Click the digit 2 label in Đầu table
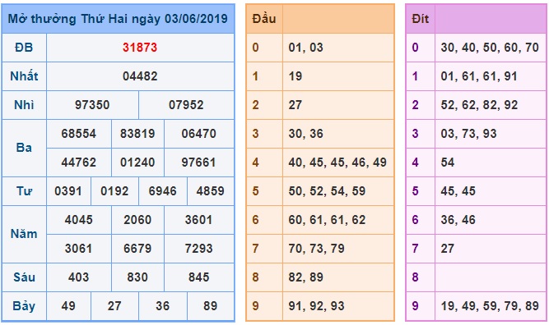Image resolution: width=549 pixels, height=325 pixels. tap(256, 105)
